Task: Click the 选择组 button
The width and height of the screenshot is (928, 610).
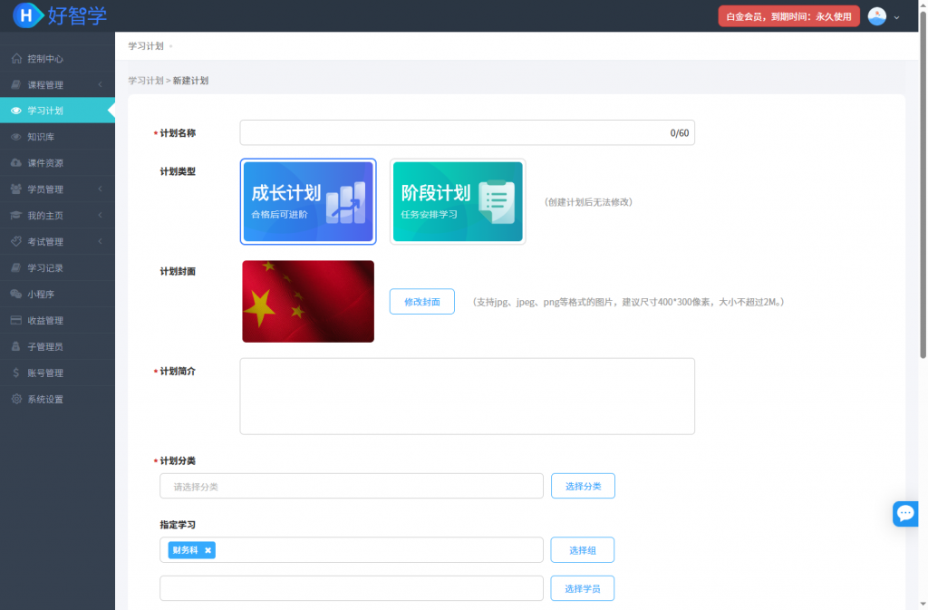Action: click(x=583, y=550)
